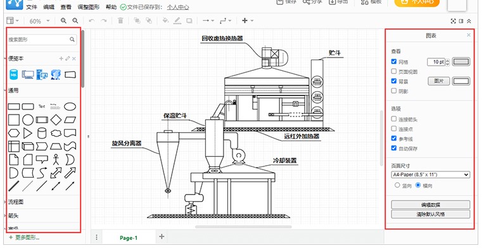The height and width of the screenshot is (248, 484).
Task: Open the 编辑 edit menu
Action: coord(49,7)
